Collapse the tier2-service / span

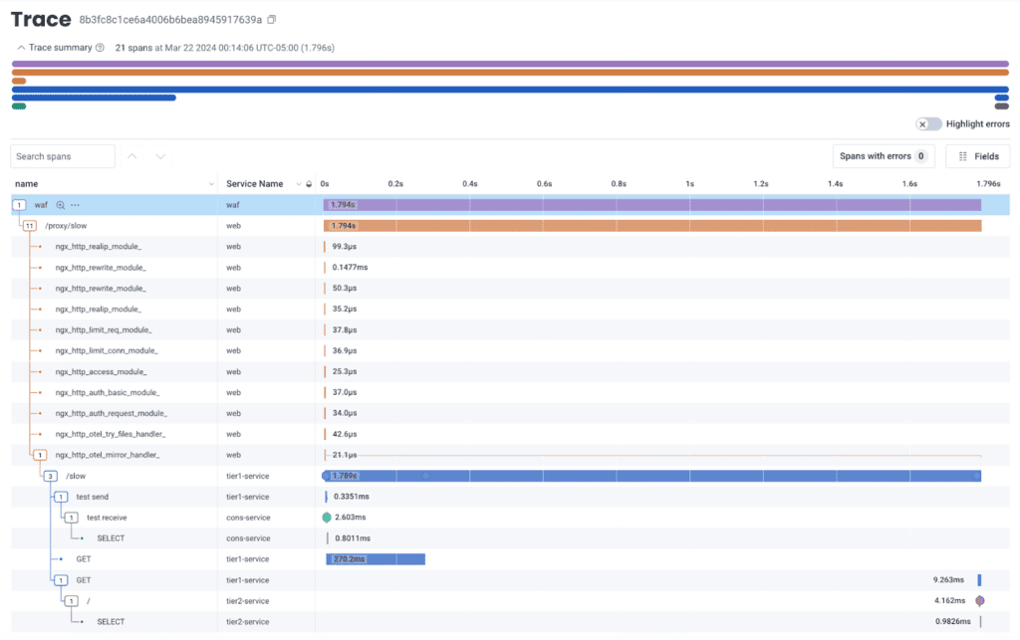click(x=72, y=601)
